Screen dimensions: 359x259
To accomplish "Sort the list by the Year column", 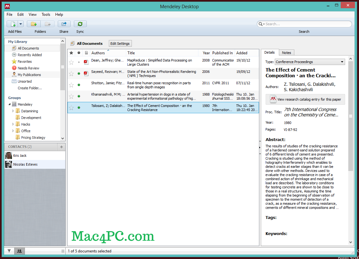I will pos(205,53).
